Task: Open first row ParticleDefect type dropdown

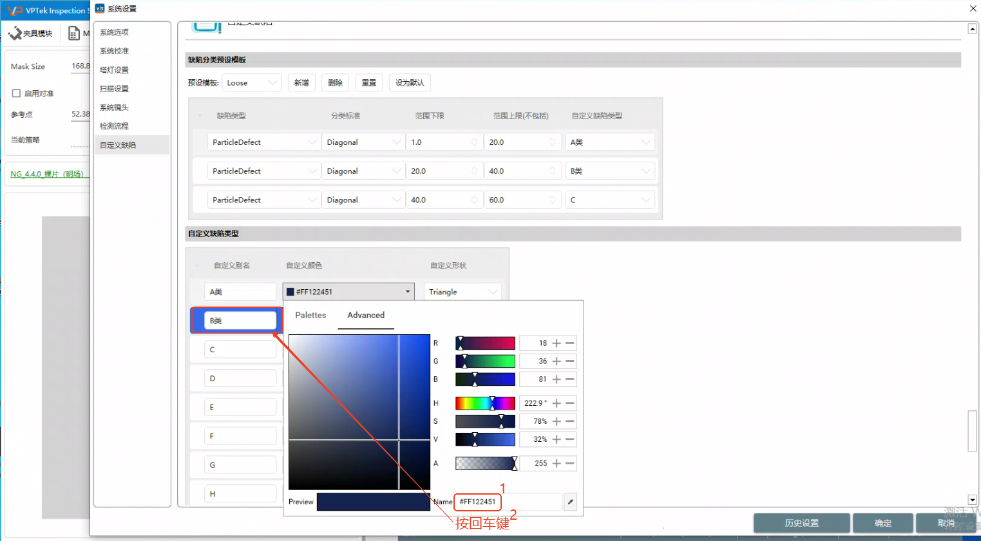Action: pyautogui.click(x=263, y=142)
